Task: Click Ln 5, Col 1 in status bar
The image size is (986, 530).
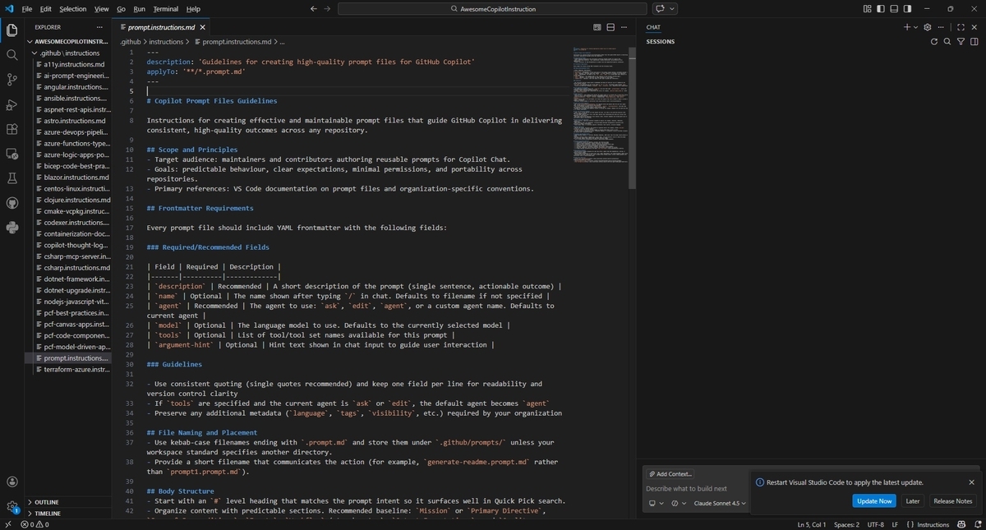Action: click(x=811, y=524)
